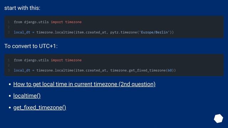Screen dimensions: 228x128
Task: Click pytz.timezone call in the first snippet
Action: point(124,32)
